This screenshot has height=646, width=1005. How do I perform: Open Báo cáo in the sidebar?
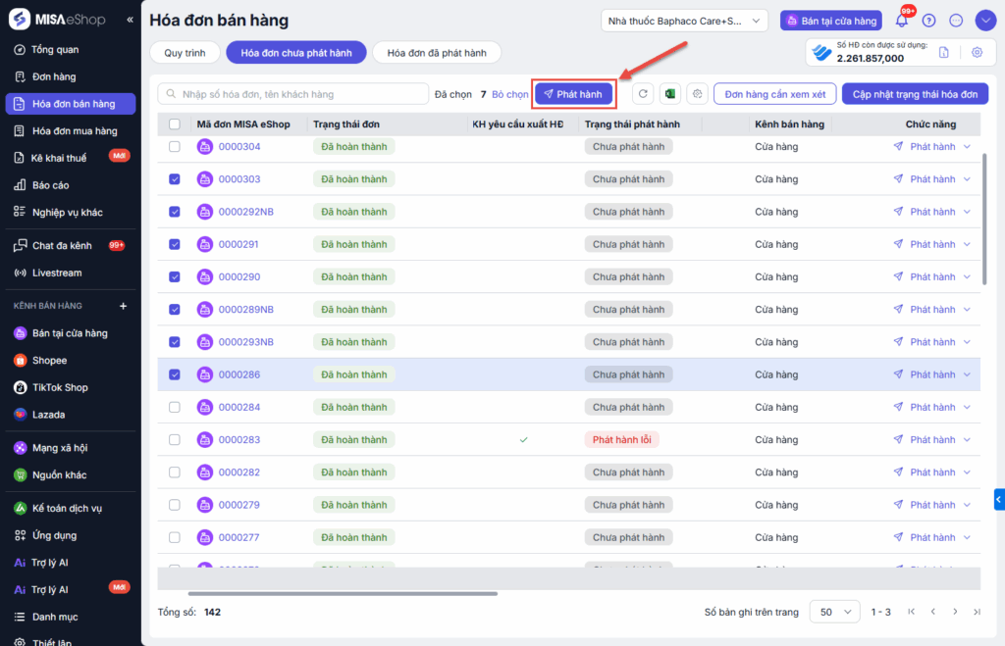pos(50,185)
